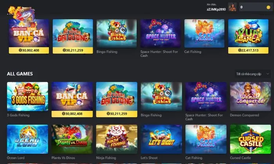Click Vua Bắn Cá game in top row
The image size is (274, 164).
click(x=248, y=33)
